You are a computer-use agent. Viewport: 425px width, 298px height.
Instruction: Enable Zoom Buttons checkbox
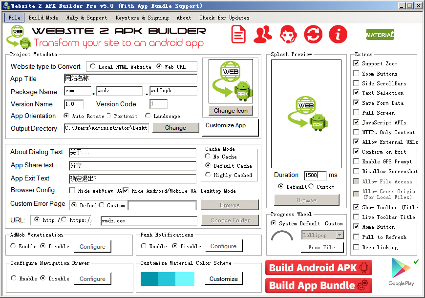click(357, 73)
